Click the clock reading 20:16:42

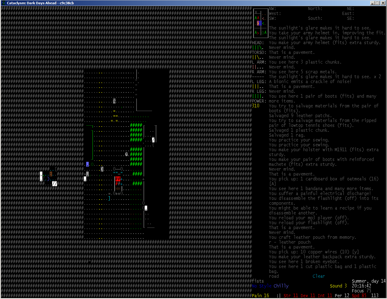point(362,286)
